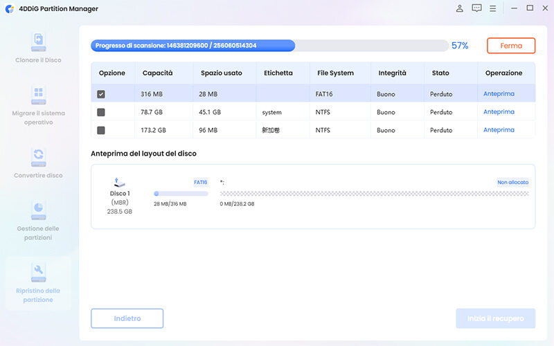The image size is (554, 346).
Task: Select the Non allocato disk region
Action: click(374, 194)
